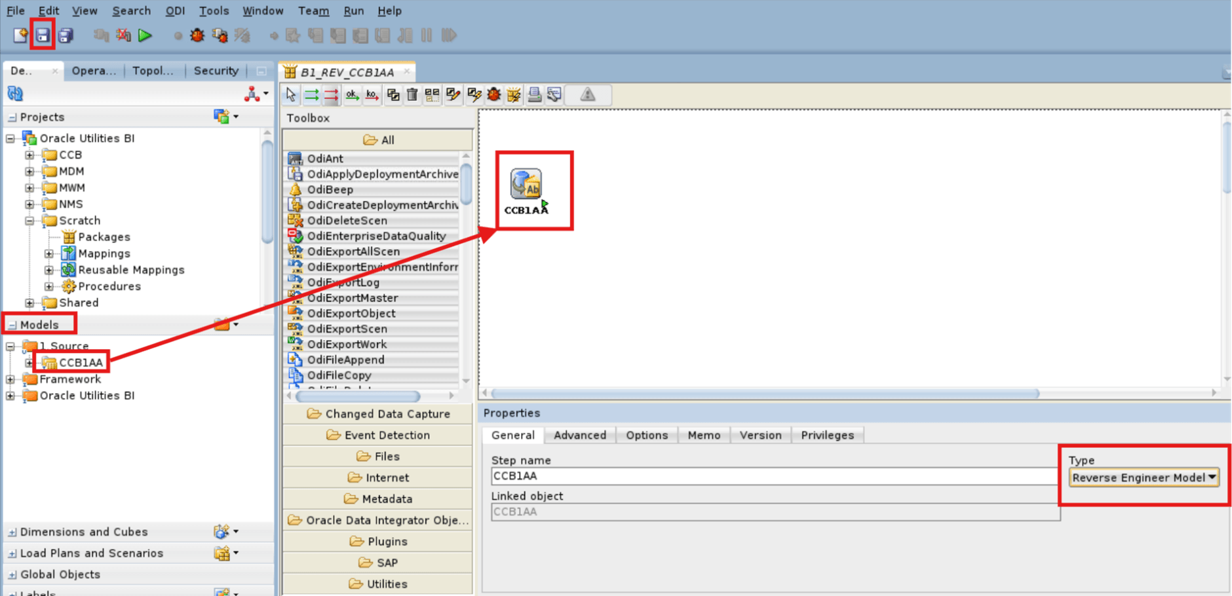The width and height of the screenshot is (1232, 596).
Task: Click the Print icon in the package toolbar
Action: pos(534,95)
